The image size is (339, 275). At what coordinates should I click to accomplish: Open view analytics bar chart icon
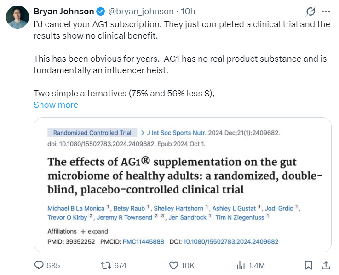coord(241,265)
